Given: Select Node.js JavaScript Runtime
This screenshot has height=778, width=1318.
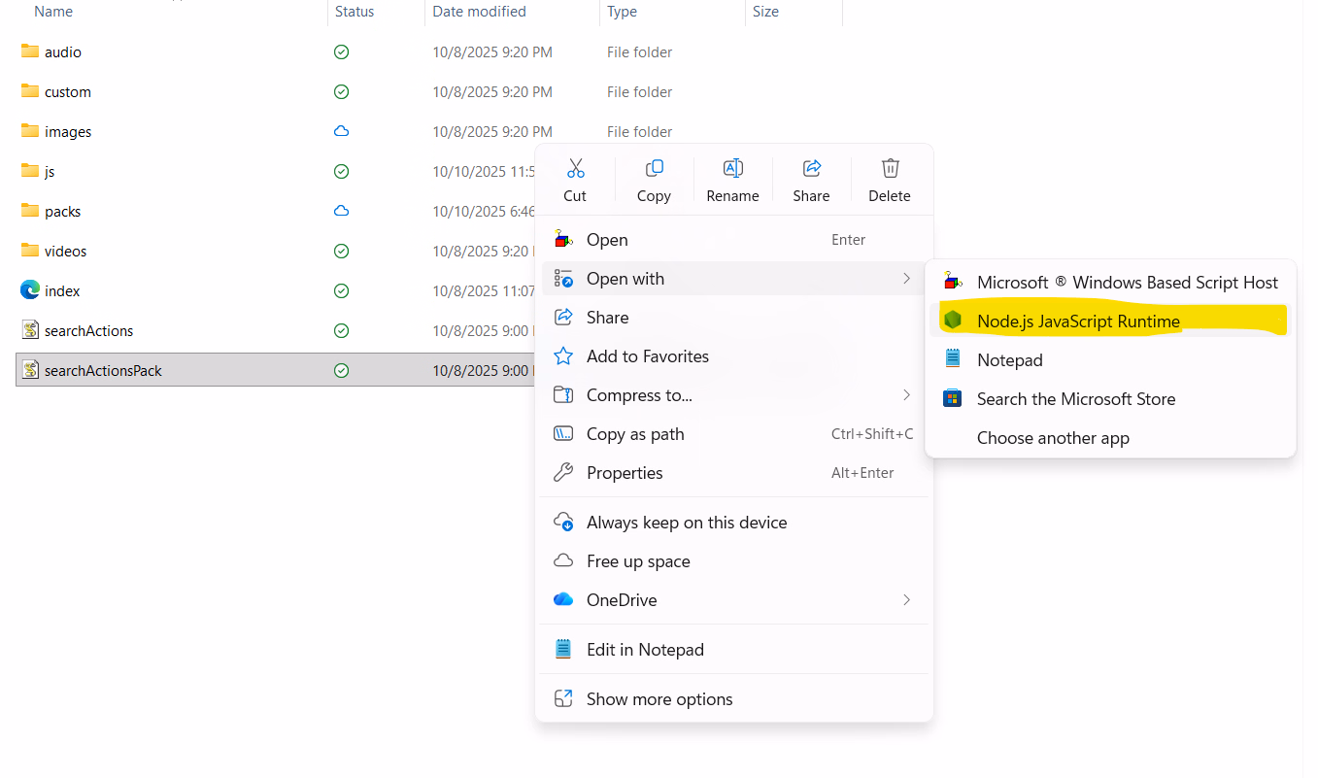Looking at the screenshot, I should tap(1078, 321).
